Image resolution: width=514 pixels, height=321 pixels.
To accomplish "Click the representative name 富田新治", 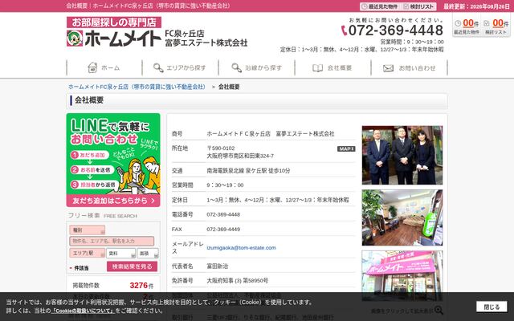I will pos(218,266).
